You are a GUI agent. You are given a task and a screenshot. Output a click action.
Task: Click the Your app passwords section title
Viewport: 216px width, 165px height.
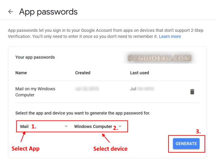tap(35, 57)
